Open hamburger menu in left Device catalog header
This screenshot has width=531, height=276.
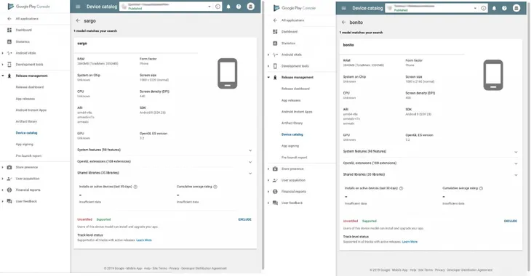tap(78, 7)
